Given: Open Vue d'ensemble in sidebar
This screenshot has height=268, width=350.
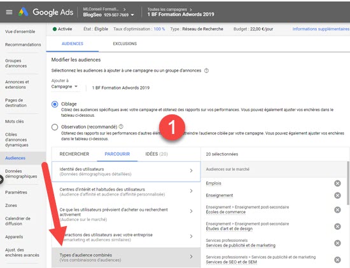Looking at the screenshot, I should coord(20,31).
